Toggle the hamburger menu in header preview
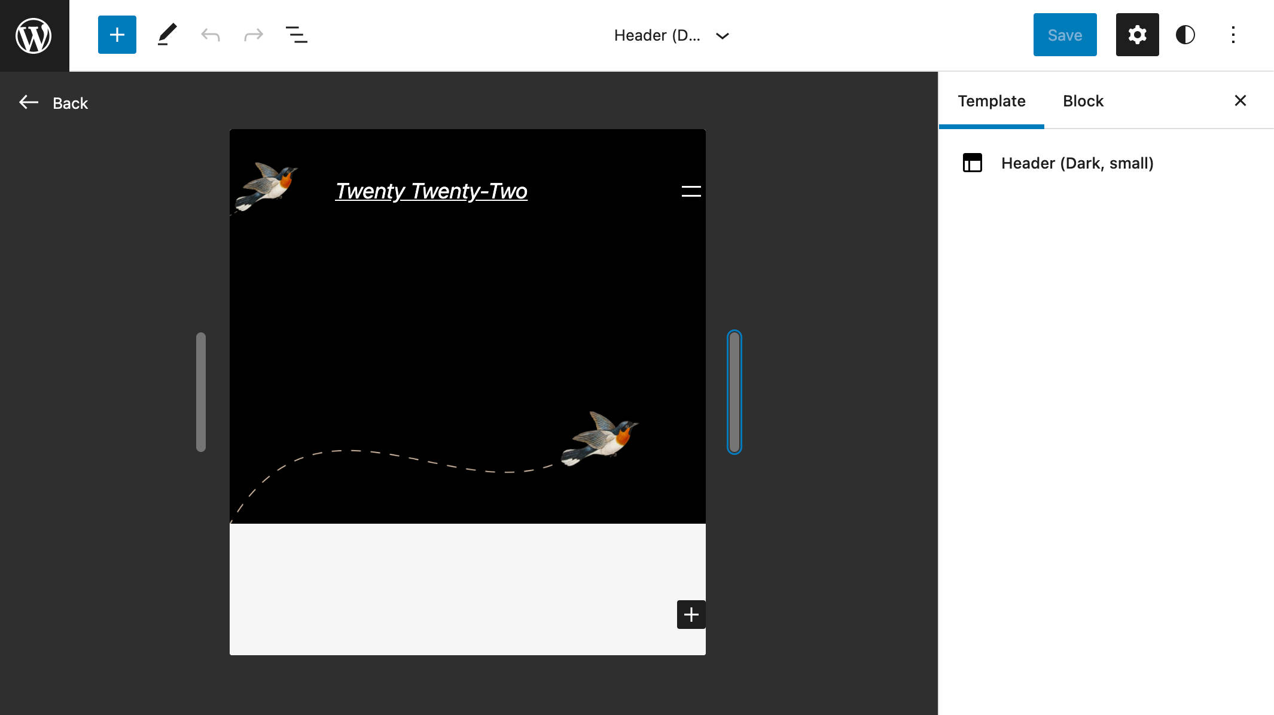 coord(690,191)
